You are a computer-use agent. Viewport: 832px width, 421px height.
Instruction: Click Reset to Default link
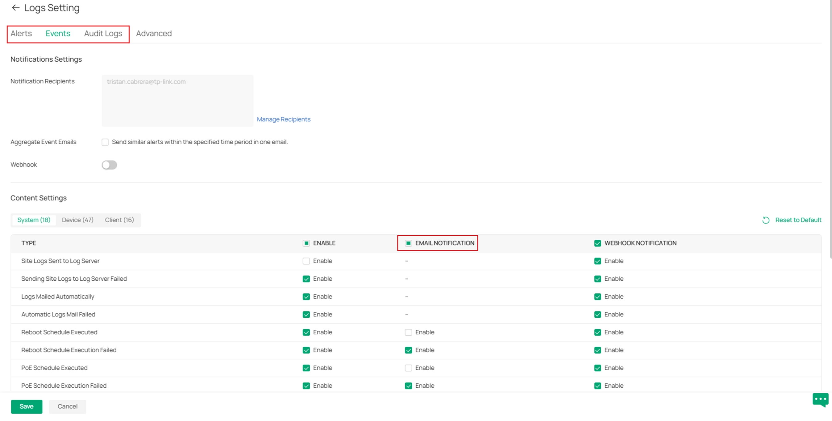(798, 220)
